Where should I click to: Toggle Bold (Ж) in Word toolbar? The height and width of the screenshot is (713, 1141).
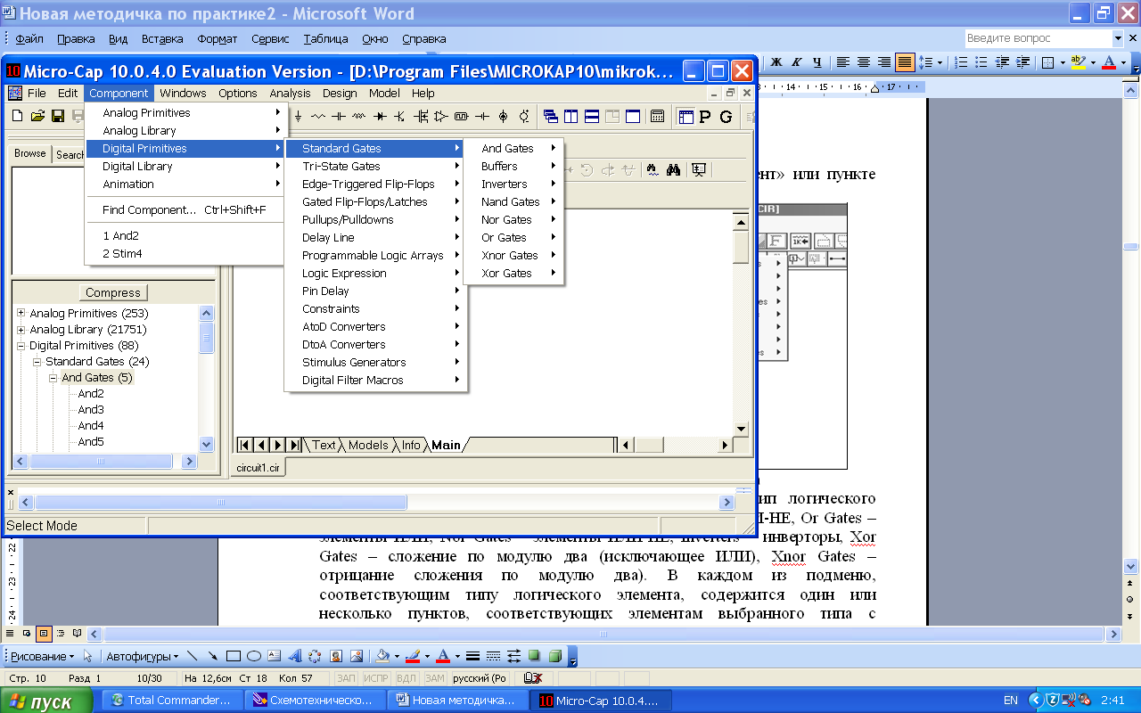776,61
